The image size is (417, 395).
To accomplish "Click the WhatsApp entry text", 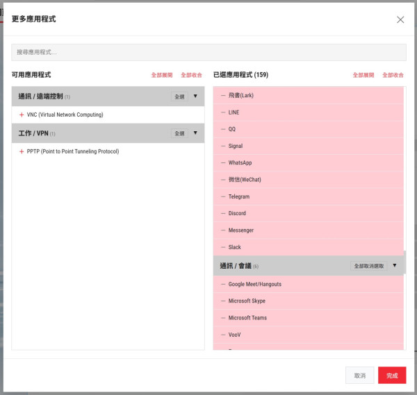I will tap(240, 162).
